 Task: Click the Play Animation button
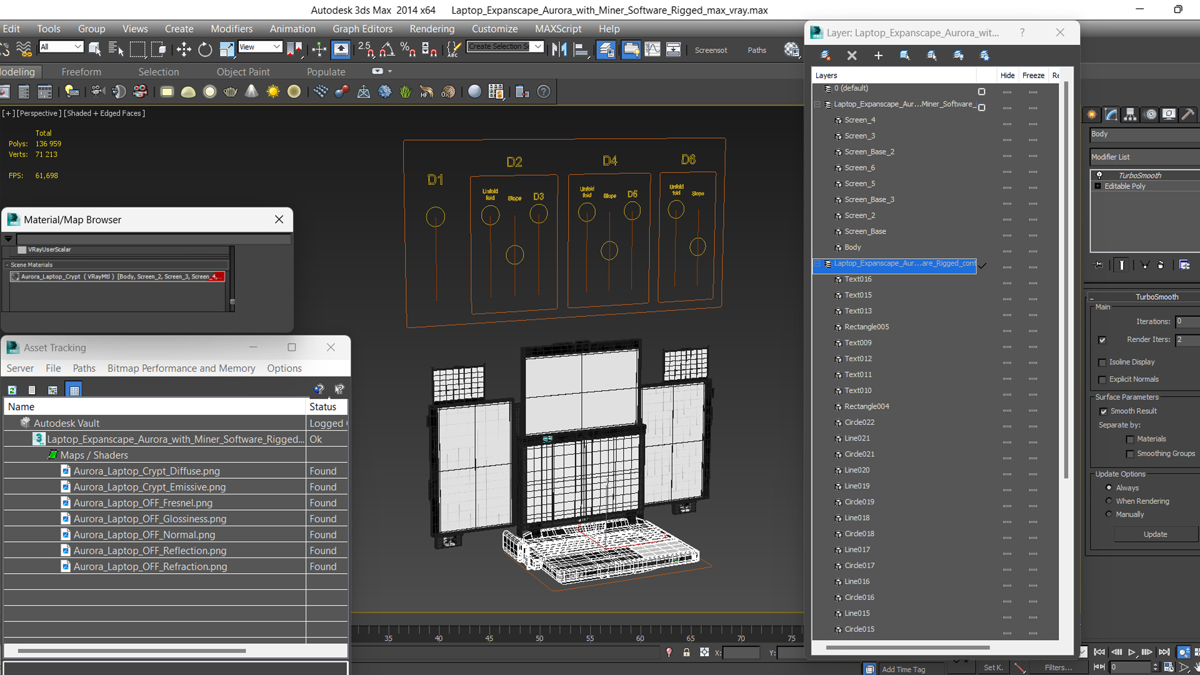[1131, 652]
